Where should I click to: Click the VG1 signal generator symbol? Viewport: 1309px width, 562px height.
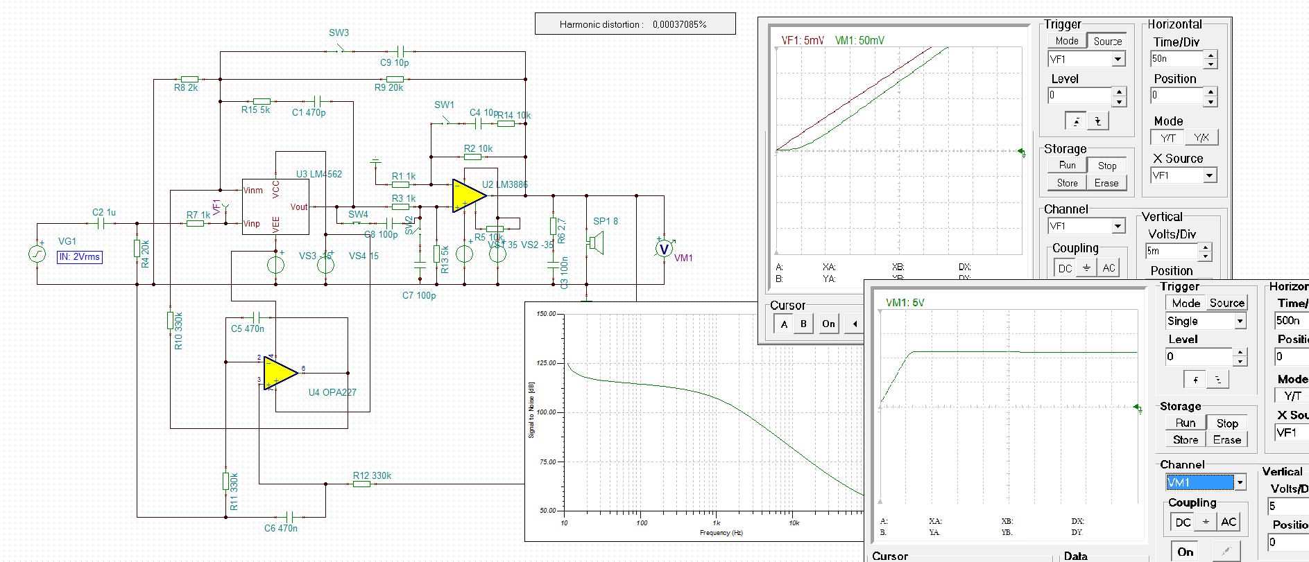click(37, 254)
